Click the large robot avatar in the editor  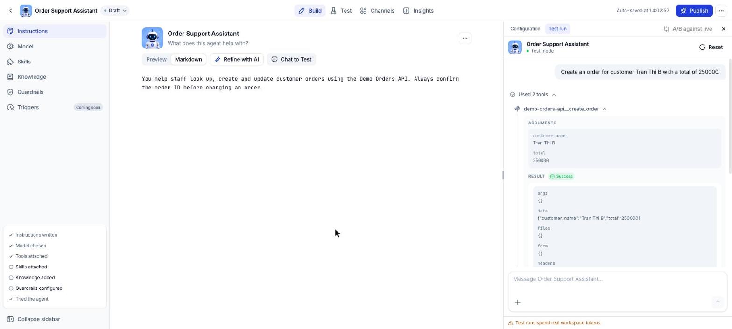[x=153, y=38]
